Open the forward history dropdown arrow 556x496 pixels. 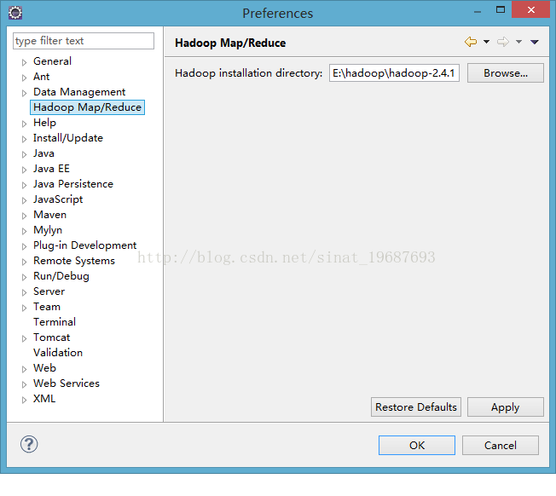(518, 42)
